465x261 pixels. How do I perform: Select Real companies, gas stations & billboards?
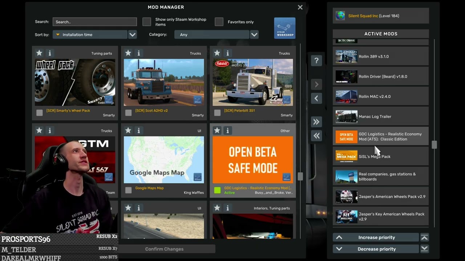click(x=381, y=177)
